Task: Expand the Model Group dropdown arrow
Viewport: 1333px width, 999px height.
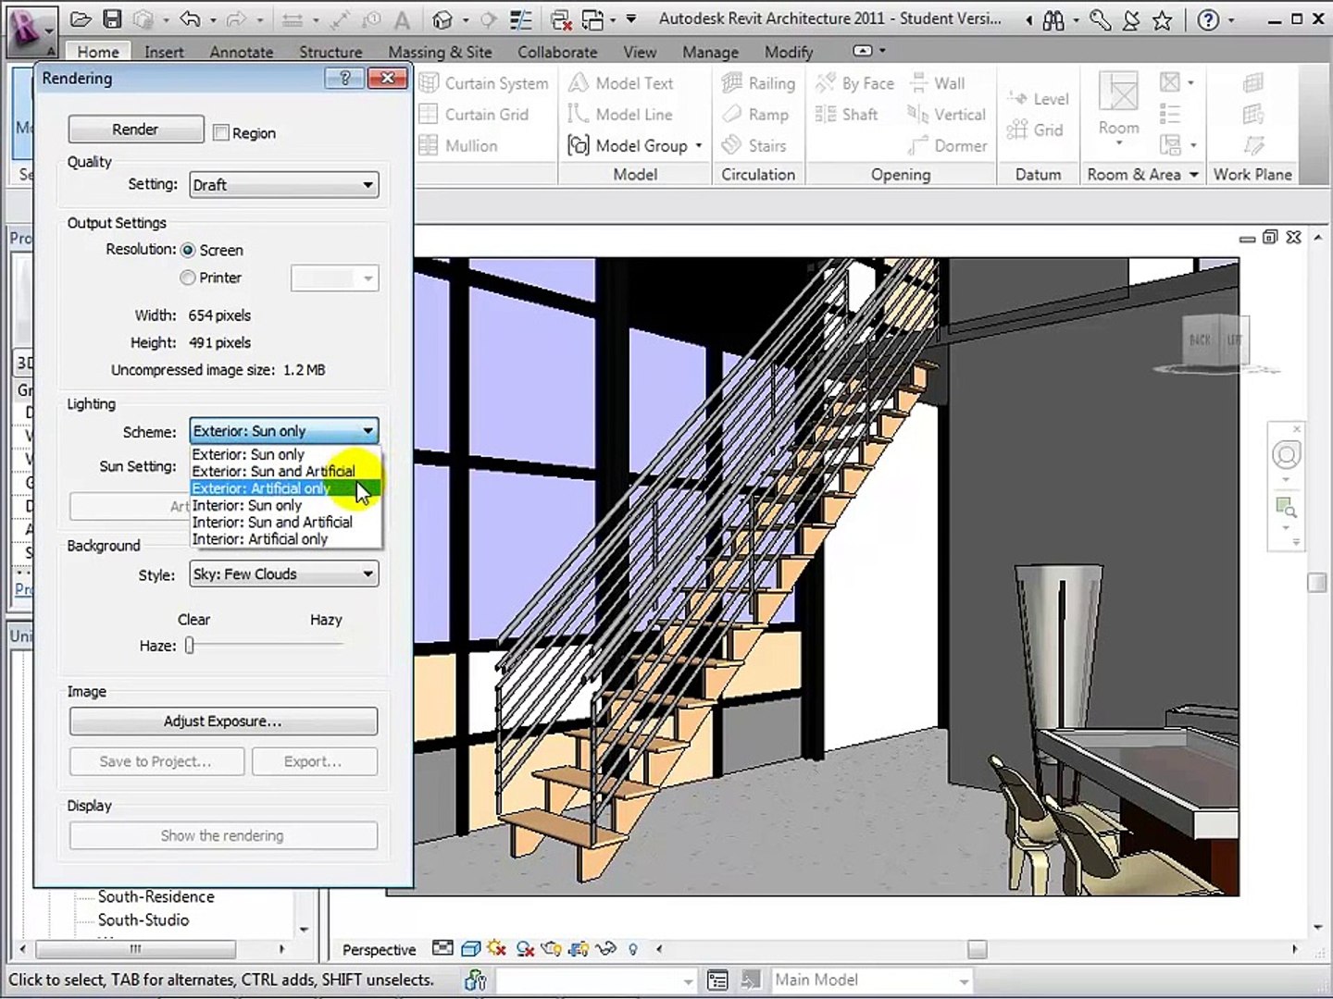Action: (699, 146)
